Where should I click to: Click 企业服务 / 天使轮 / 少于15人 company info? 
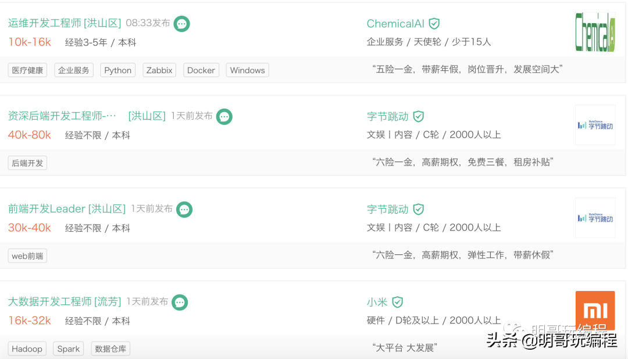(429, 42)
